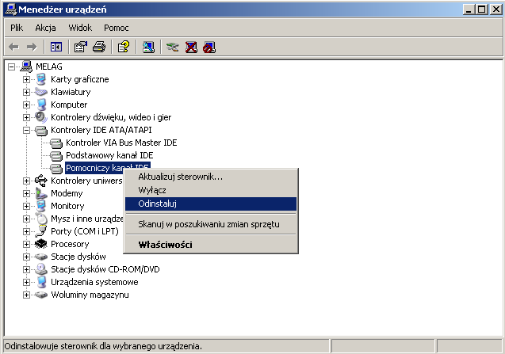Open Properties via the toolbar icon
Image resolution: width=505 pixels, height=354 pixels.
(81, 48)
